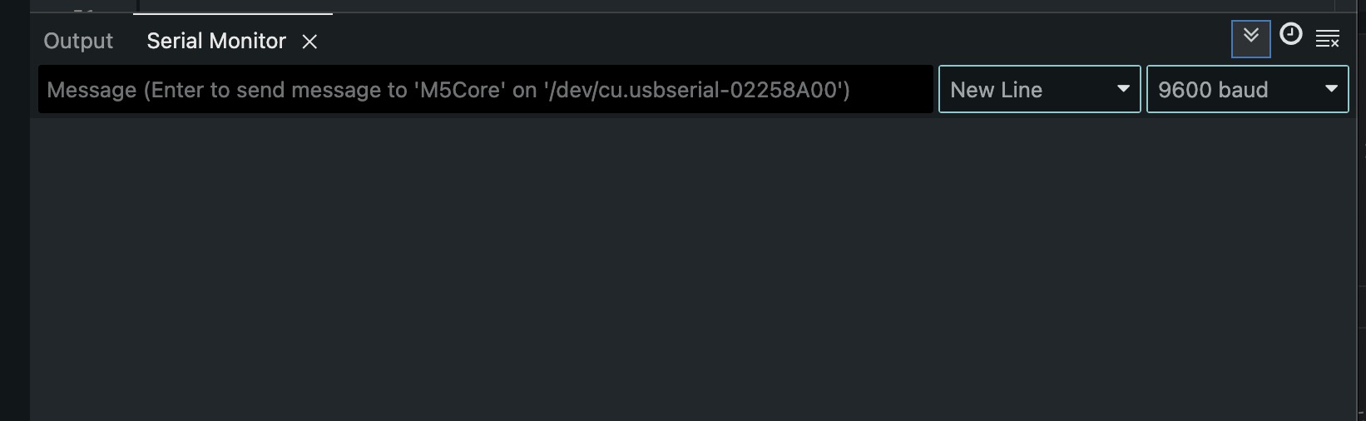Image resolution: width=1366 pixels, height=421 pixels.
Task: Close the Serial Monitor tab
Action: coord(309,42)
